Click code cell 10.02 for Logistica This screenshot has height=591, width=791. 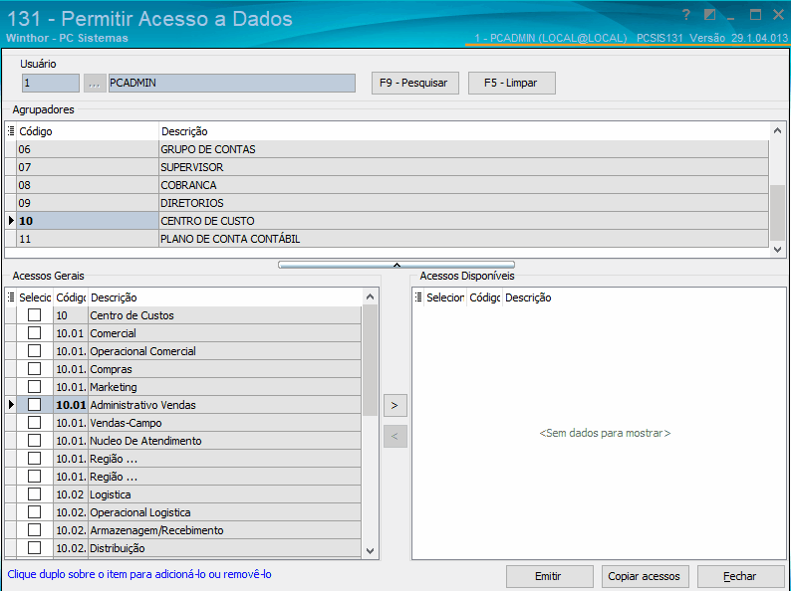click(x=71, y=494)
